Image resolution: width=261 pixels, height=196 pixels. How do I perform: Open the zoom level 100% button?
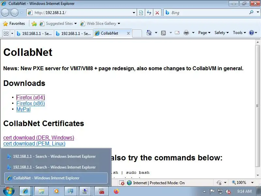click(x=239, y=183)
